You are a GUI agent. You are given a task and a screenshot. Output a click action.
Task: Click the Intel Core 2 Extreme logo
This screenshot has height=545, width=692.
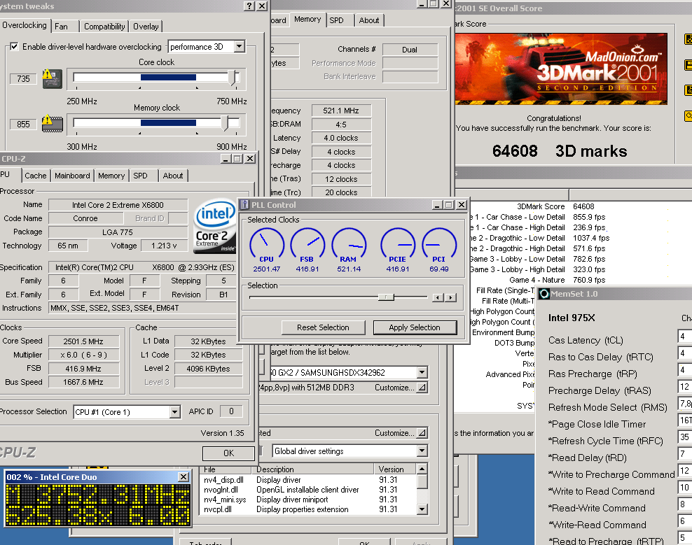tap(214, 227)
